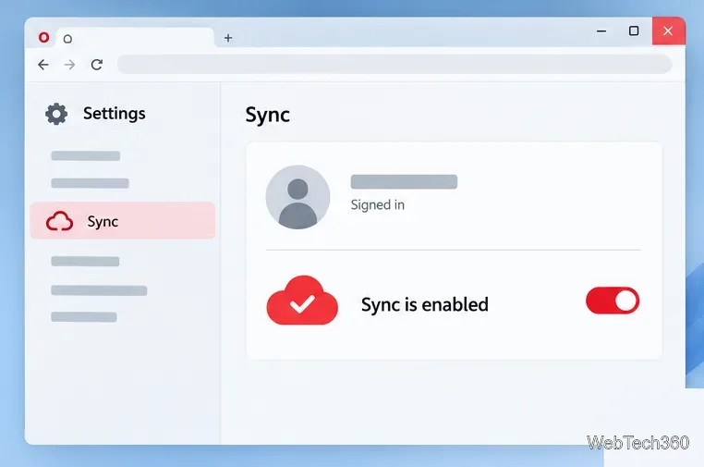Screen dimensions: 704x467
Task: Click the red cloud Sync sidebar icon
Action: pyautogui.click(x=59, y=221)
